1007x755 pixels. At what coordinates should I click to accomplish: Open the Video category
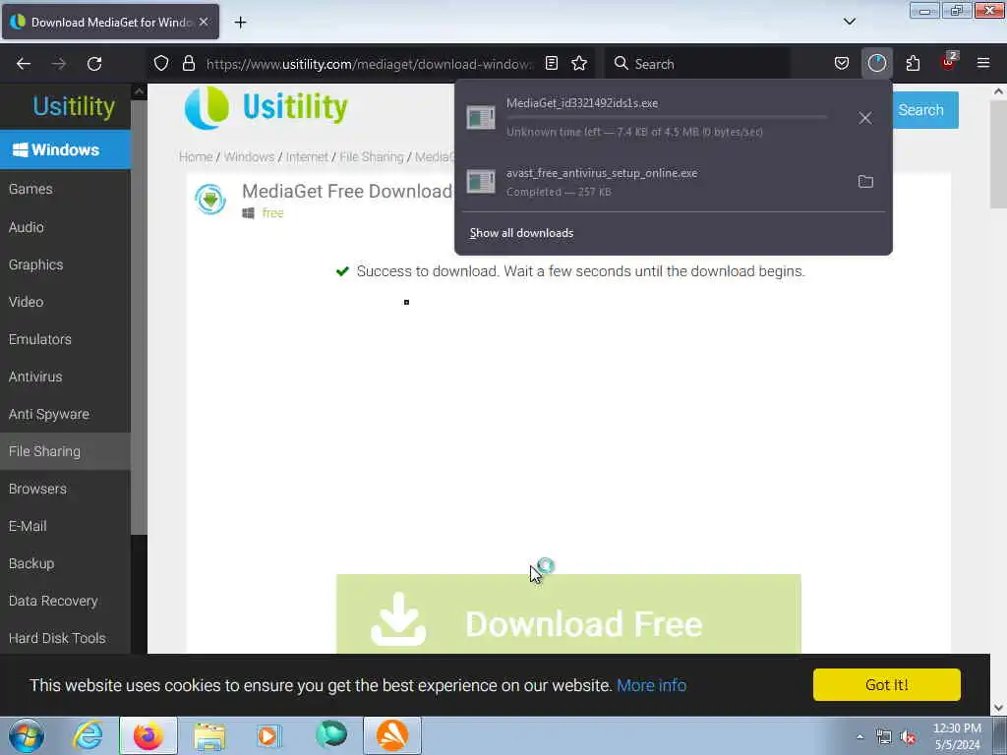(x=65, y=302)
